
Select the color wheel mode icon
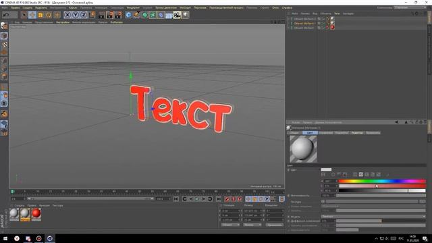point(333,174)
